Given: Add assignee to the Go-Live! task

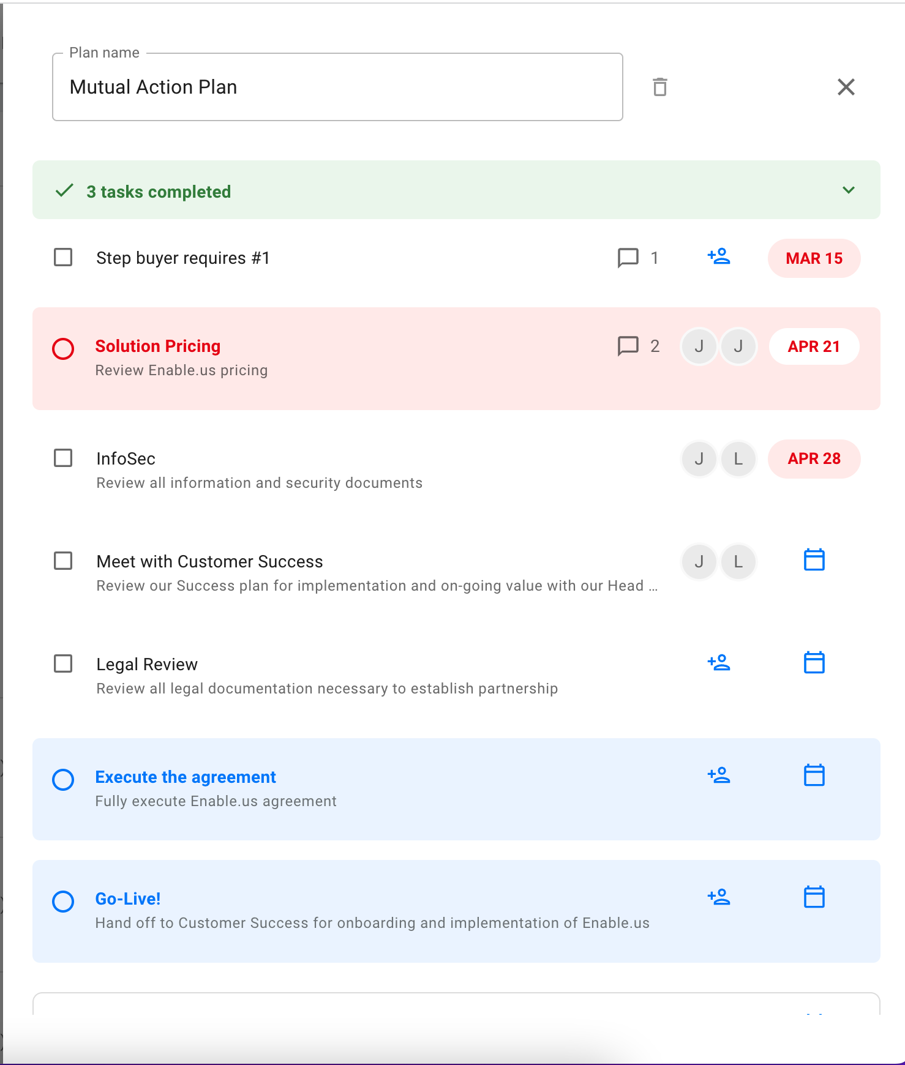Looking at the screenshot, I should click(719, 897).
